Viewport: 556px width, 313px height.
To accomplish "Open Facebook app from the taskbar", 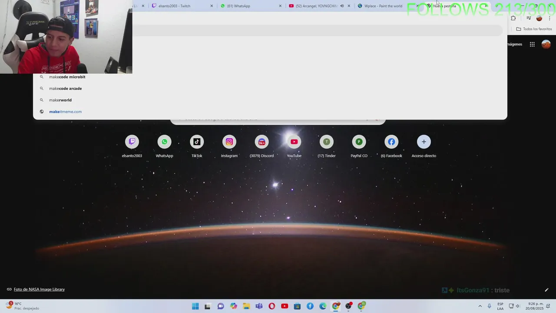I will point(310,306).
